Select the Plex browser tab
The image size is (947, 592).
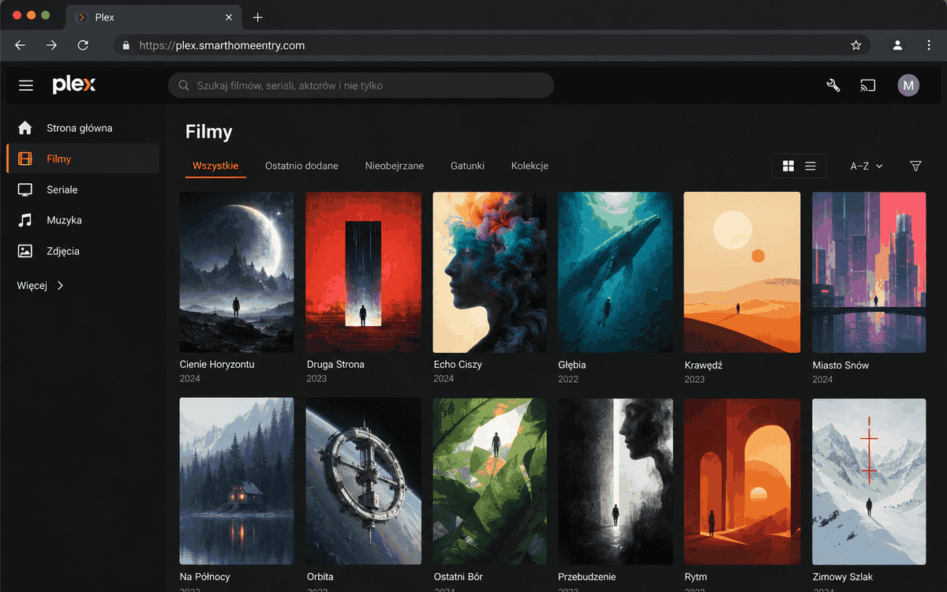154,17
